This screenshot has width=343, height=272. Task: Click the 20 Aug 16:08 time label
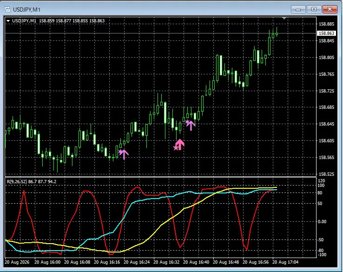point(77,262)
